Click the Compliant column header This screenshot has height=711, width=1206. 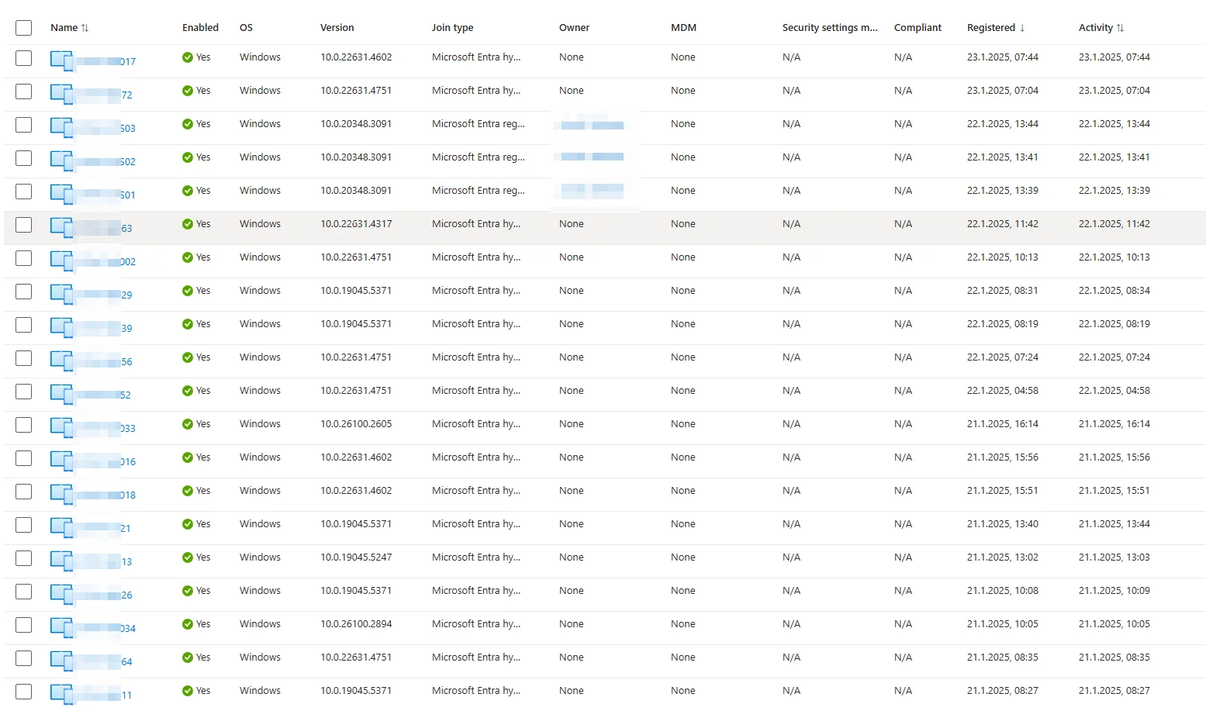point(917,28)
